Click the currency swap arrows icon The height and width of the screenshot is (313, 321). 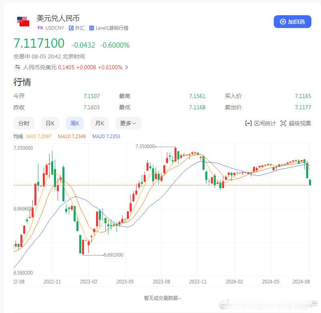[x=18, y=67]
